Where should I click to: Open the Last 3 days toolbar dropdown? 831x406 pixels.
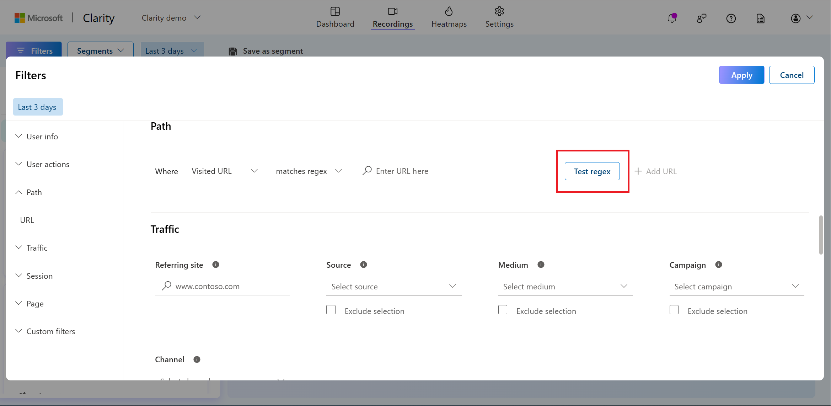click(x=172, y=50)
